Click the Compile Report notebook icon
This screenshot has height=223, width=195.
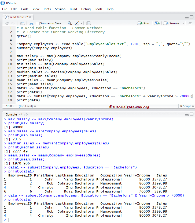(89, 23)
